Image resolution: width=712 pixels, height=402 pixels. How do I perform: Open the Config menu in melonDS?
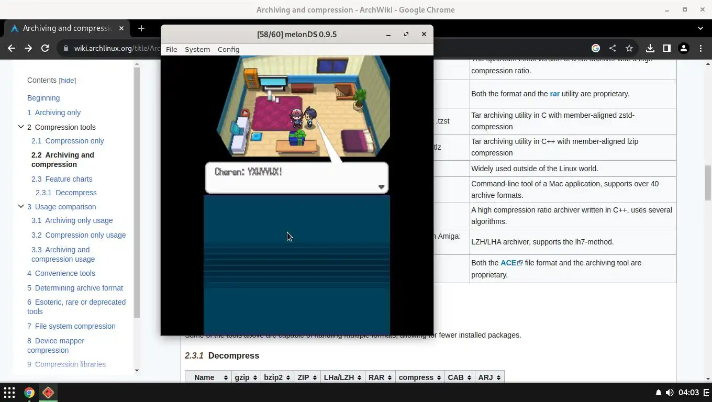(228, 49)
